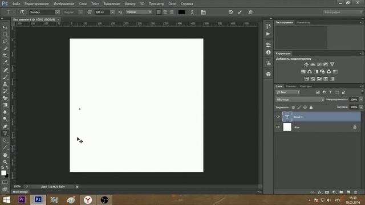This screenshot has width=365, height=205.
Task: Switch to the Каналы tab
Action: point(291,86)
